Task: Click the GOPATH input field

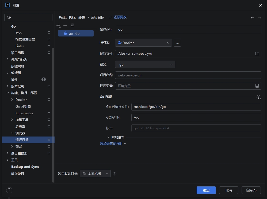Action: 196,117
